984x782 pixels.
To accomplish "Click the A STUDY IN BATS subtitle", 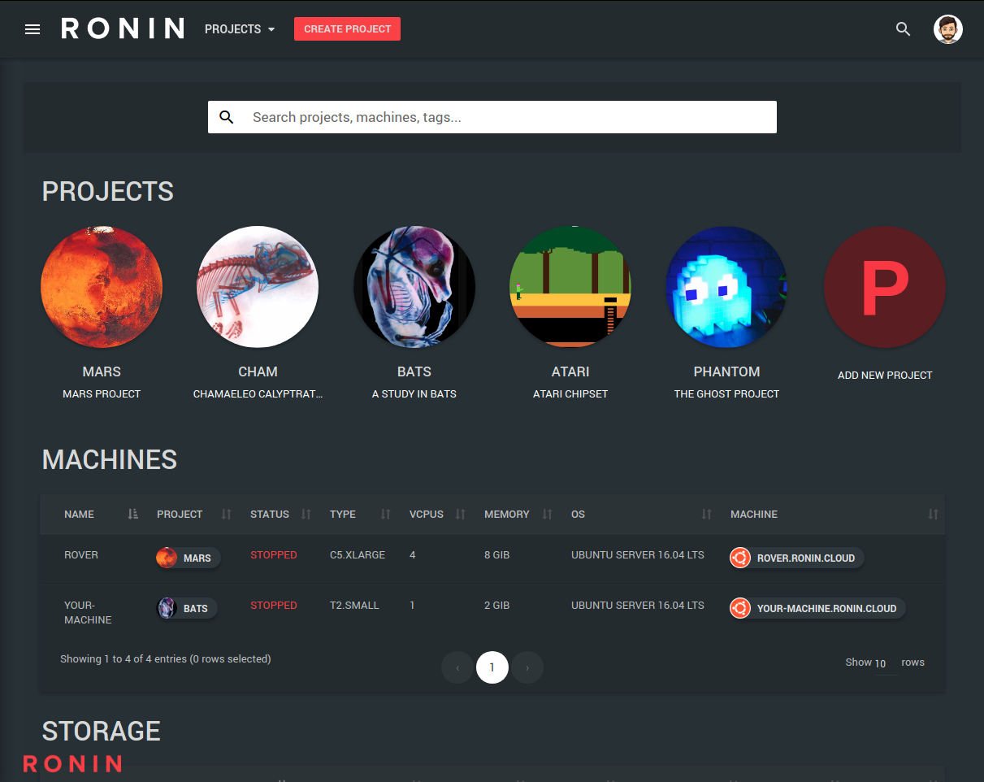I will coord(414,394).
